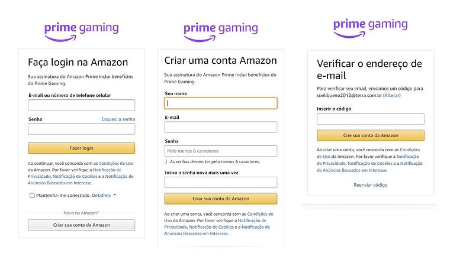Click the Alterar link next to email address
This screenshot has height=260, width=463.
point(391,95)
